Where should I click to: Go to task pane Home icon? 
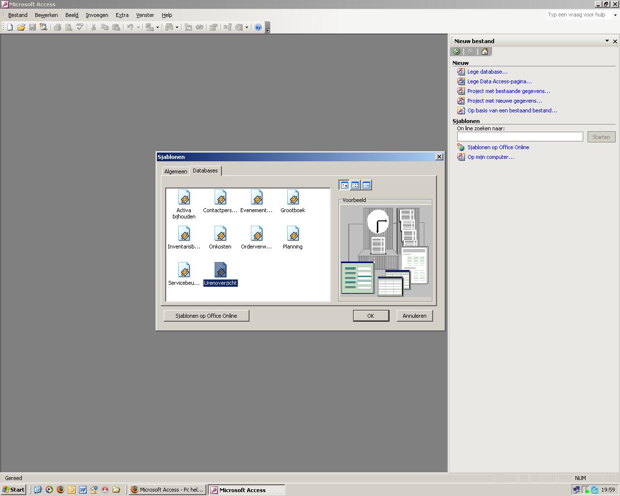484,51
